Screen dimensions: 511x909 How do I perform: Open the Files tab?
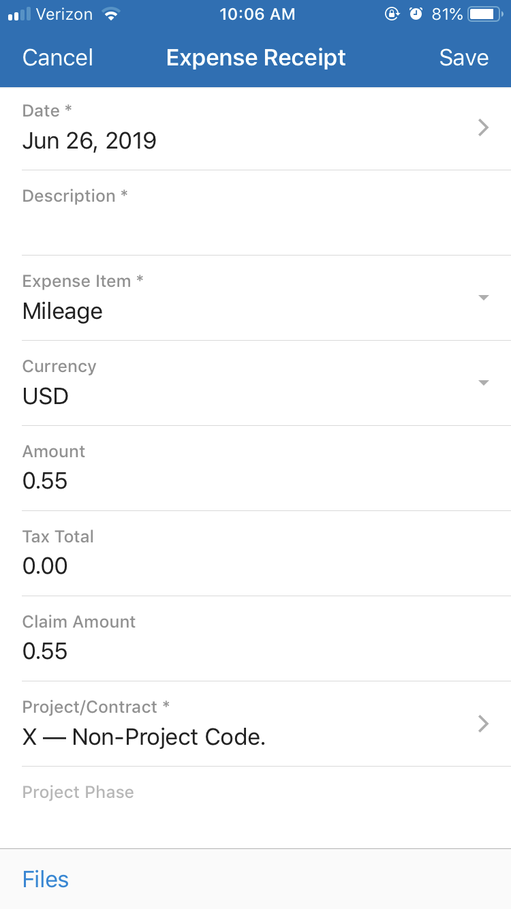coord(46,879)
